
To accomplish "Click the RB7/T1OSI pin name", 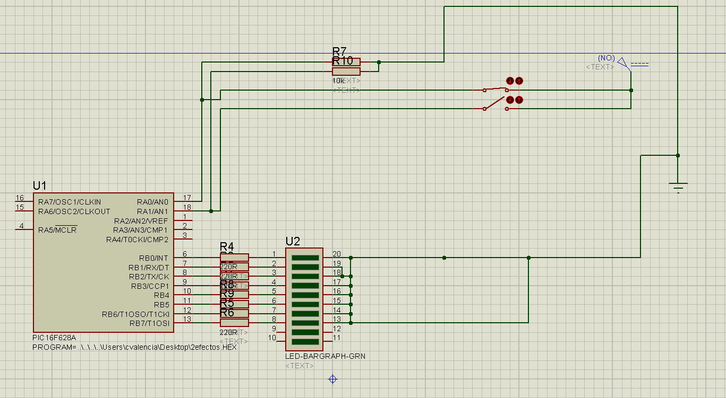I will (149, 323).
